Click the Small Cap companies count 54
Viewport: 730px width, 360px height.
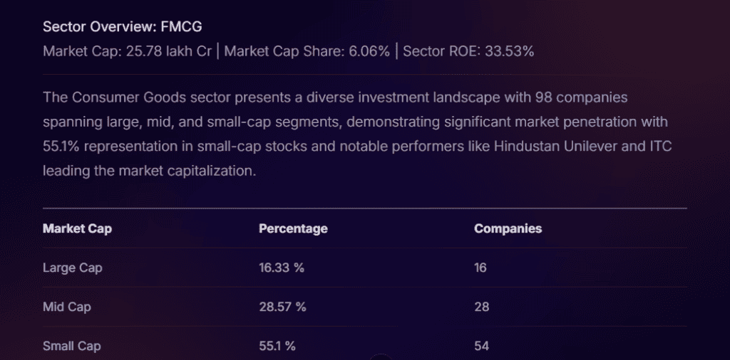pyautogui.click(x=481, y=346)
